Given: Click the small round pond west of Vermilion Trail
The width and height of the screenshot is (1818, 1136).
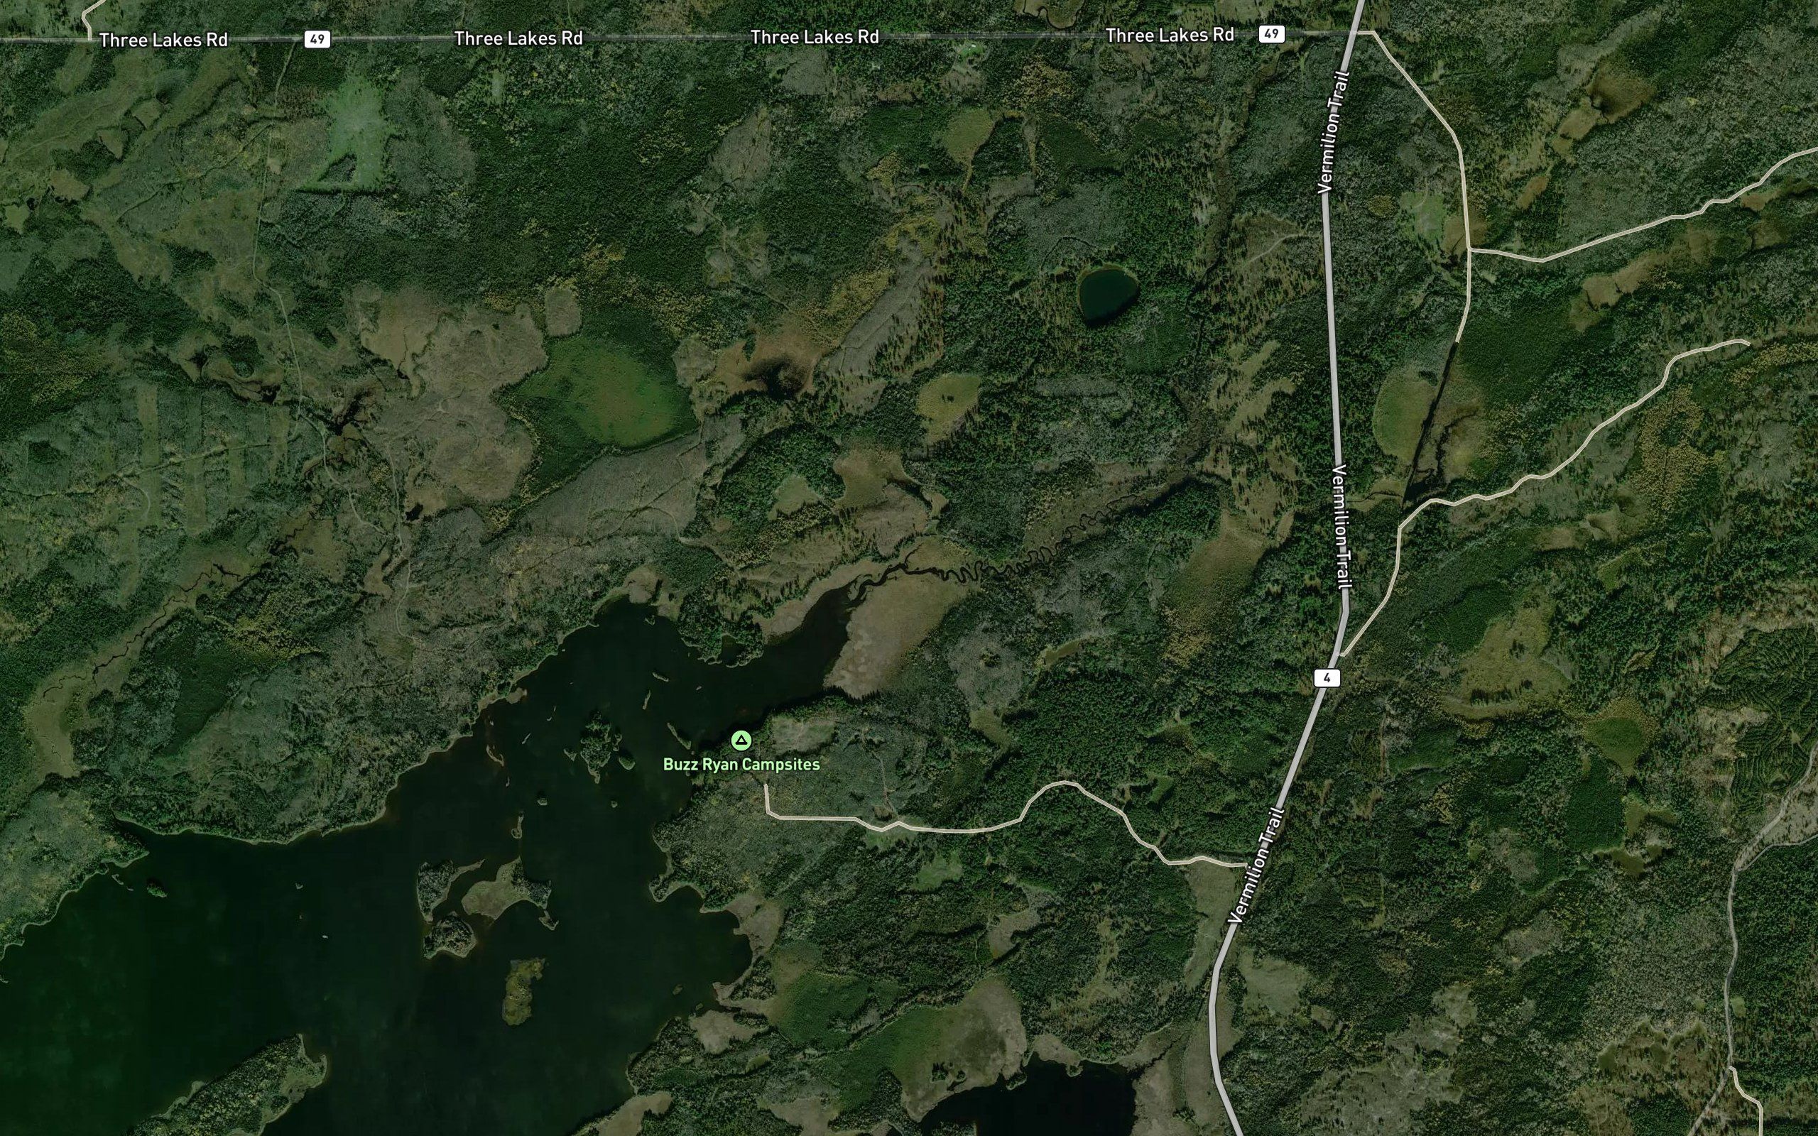Looking at the screenshot, I should (1107, 294).
